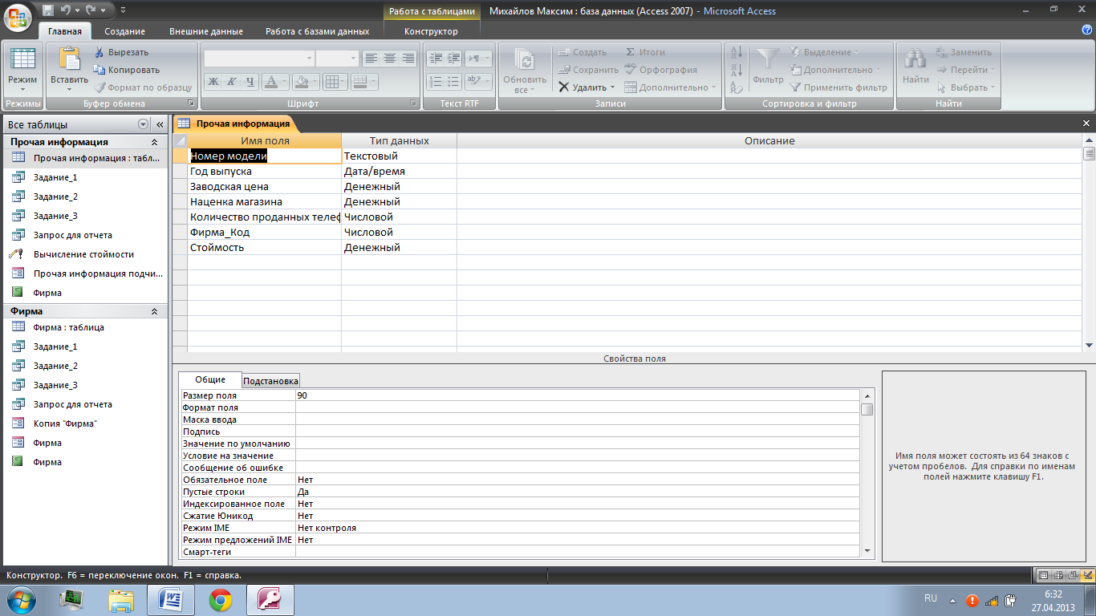Open Работа с базами данных tab
This screenshot has height=616, width=1096.
318,31
